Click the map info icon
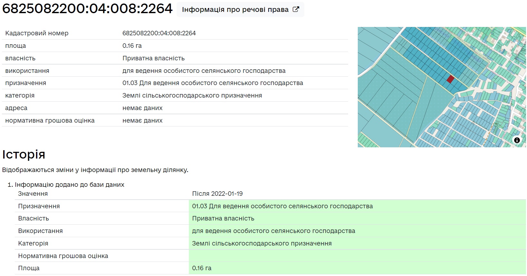The image size is (527, 276). [517, 140]
